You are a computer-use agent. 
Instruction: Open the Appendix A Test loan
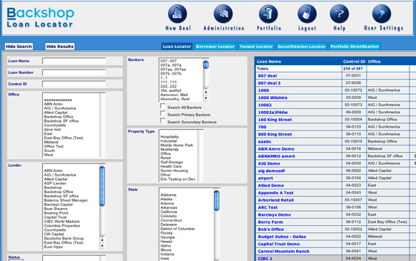pyautogui.click(x=275, y=193)
